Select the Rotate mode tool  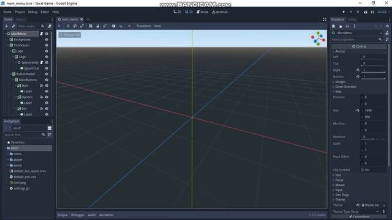point(75,26)
